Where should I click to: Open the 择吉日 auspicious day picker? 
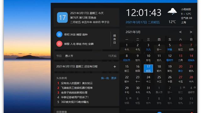(115, 39)
